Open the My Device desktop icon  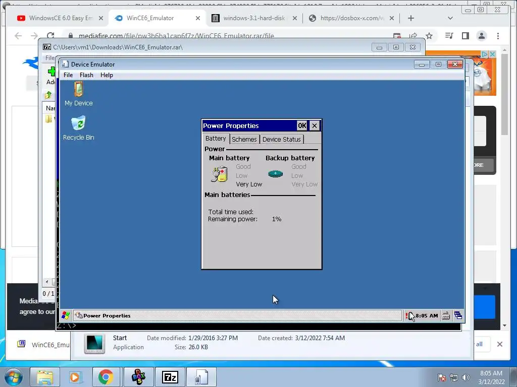pos(78,94)
